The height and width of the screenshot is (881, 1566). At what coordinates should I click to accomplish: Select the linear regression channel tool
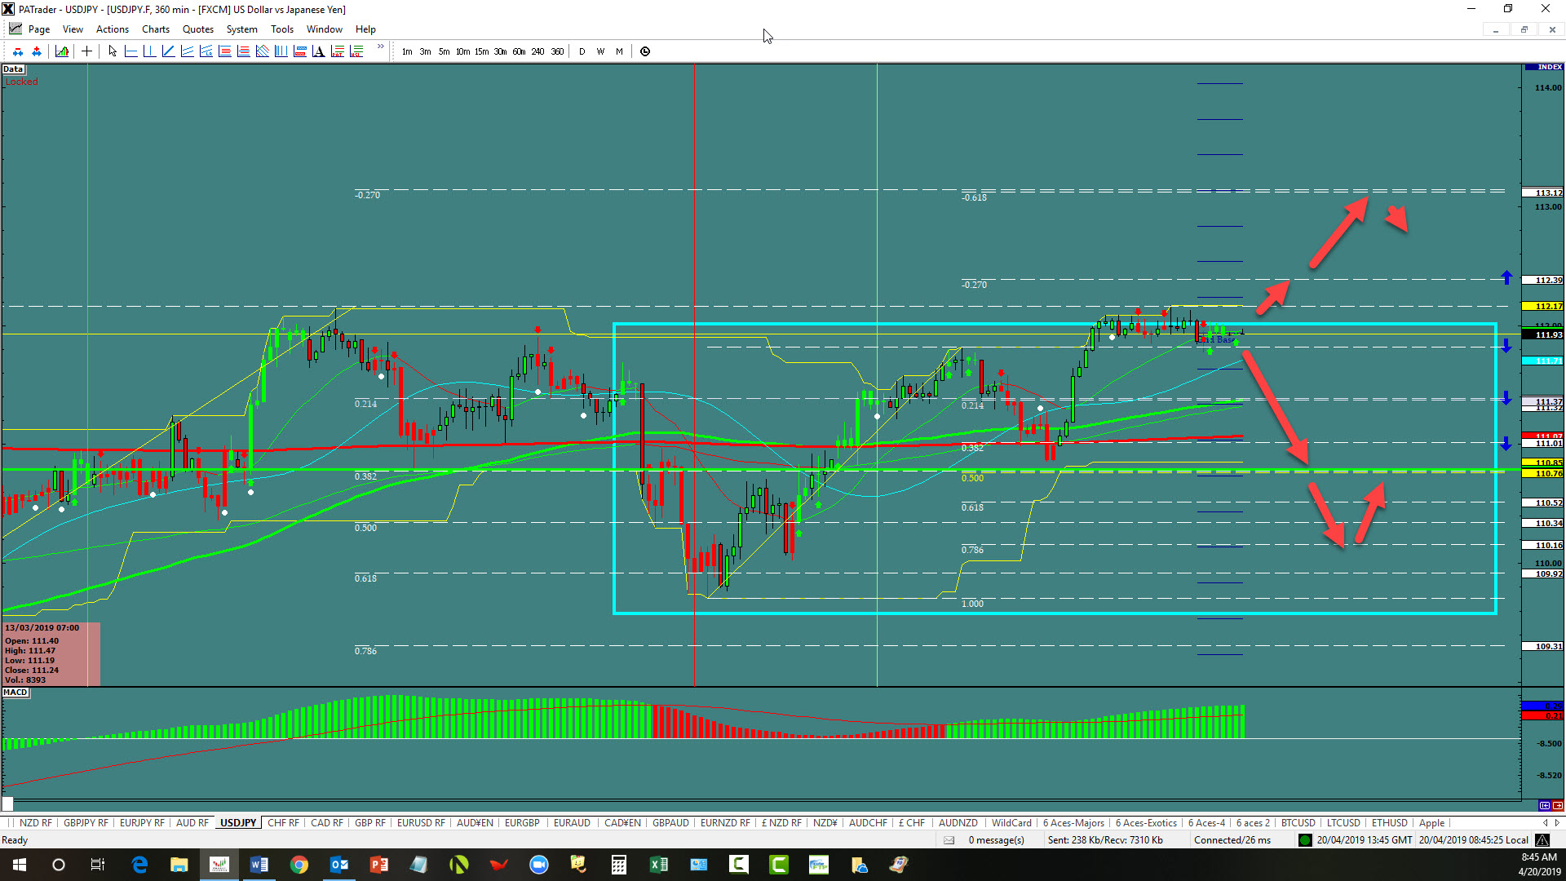[x=206, y=51]
